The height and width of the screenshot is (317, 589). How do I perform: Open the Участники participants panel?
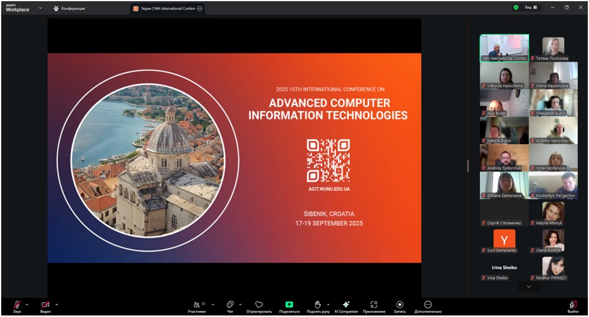pyautogui.click(x=196, y=305)
